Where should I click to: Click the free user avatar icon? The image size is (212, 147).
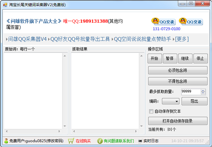coord(6,141)
